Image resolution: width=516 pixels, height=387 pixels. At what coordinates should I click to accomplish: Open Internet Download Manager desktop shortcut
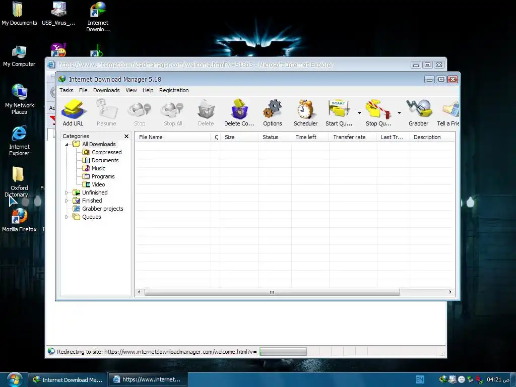[98, 17]
